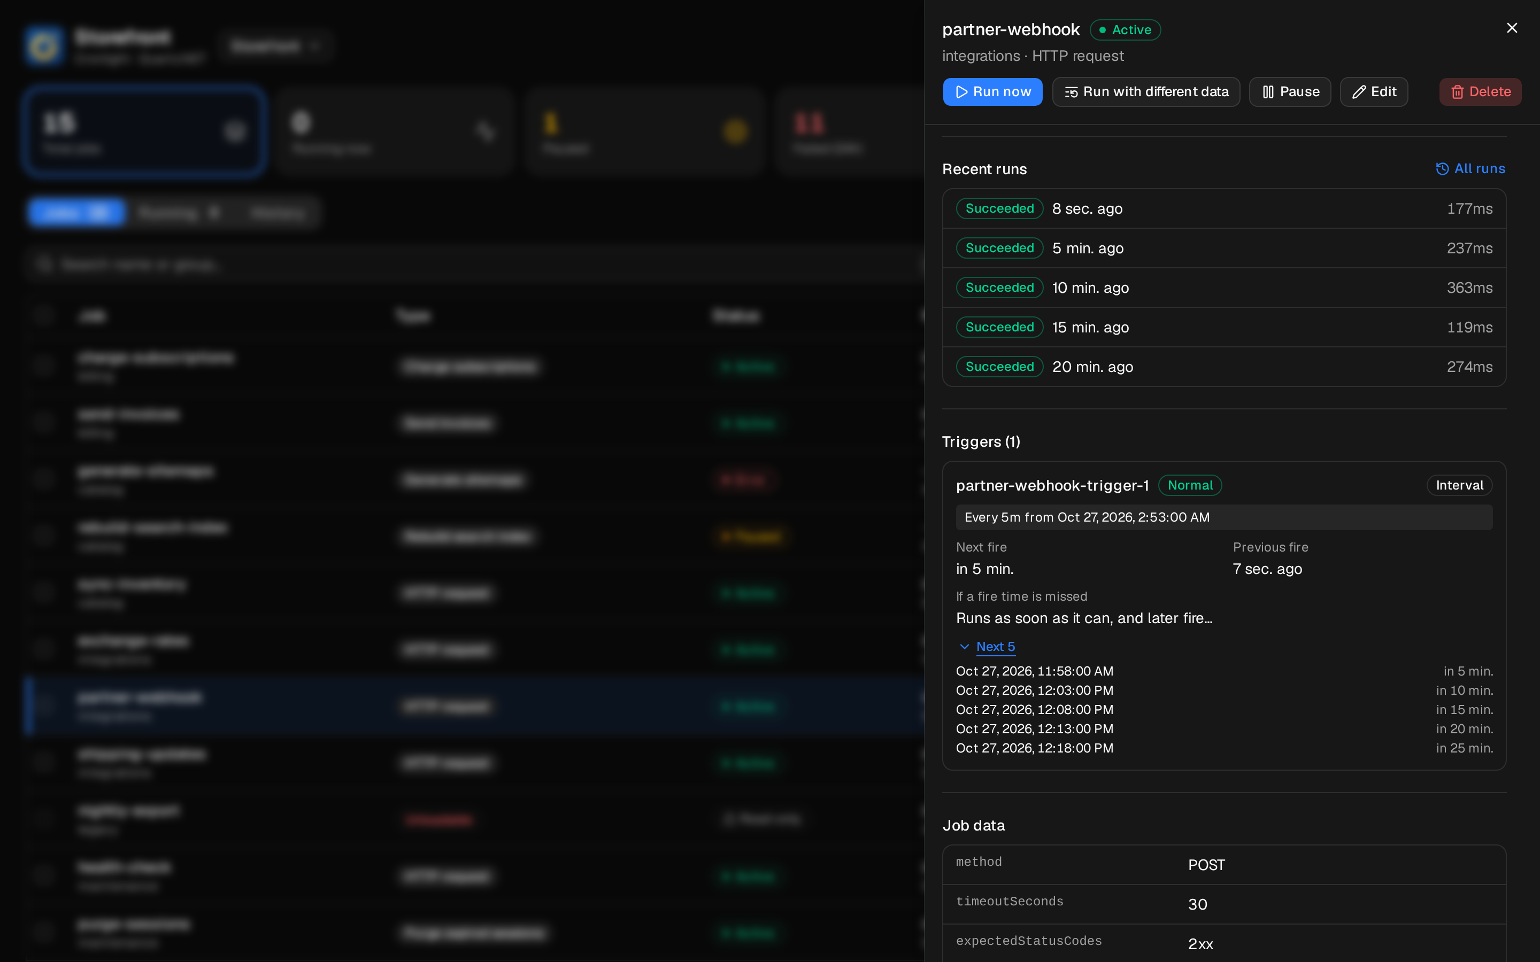Click the 177ms run duration
Image resolution: width=1540 pixels, height=962 pixels.
pos(1469,208)
